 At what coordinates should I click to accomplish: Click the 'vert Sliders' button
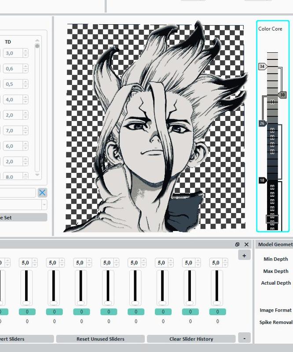click(x=26, y=339)
